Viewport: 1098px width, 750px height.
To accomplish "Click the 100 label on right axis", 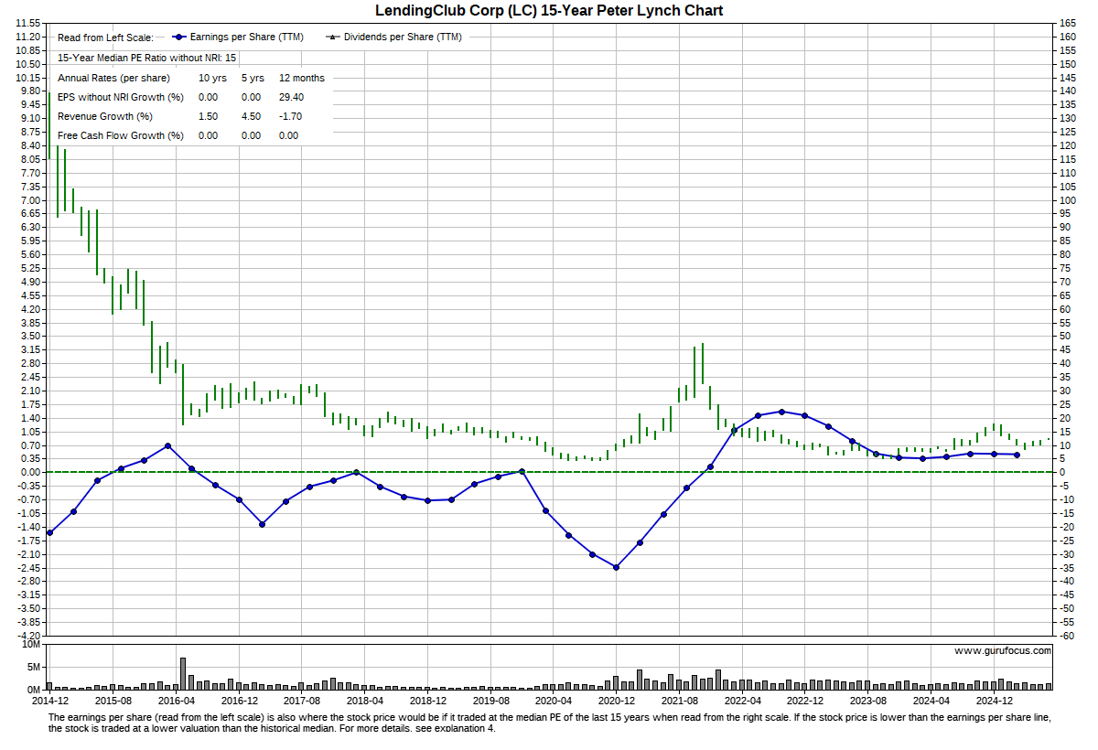I will tap(1068, 200).
